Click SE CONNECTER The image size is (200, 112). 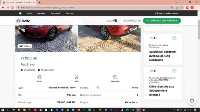point(132,21)
